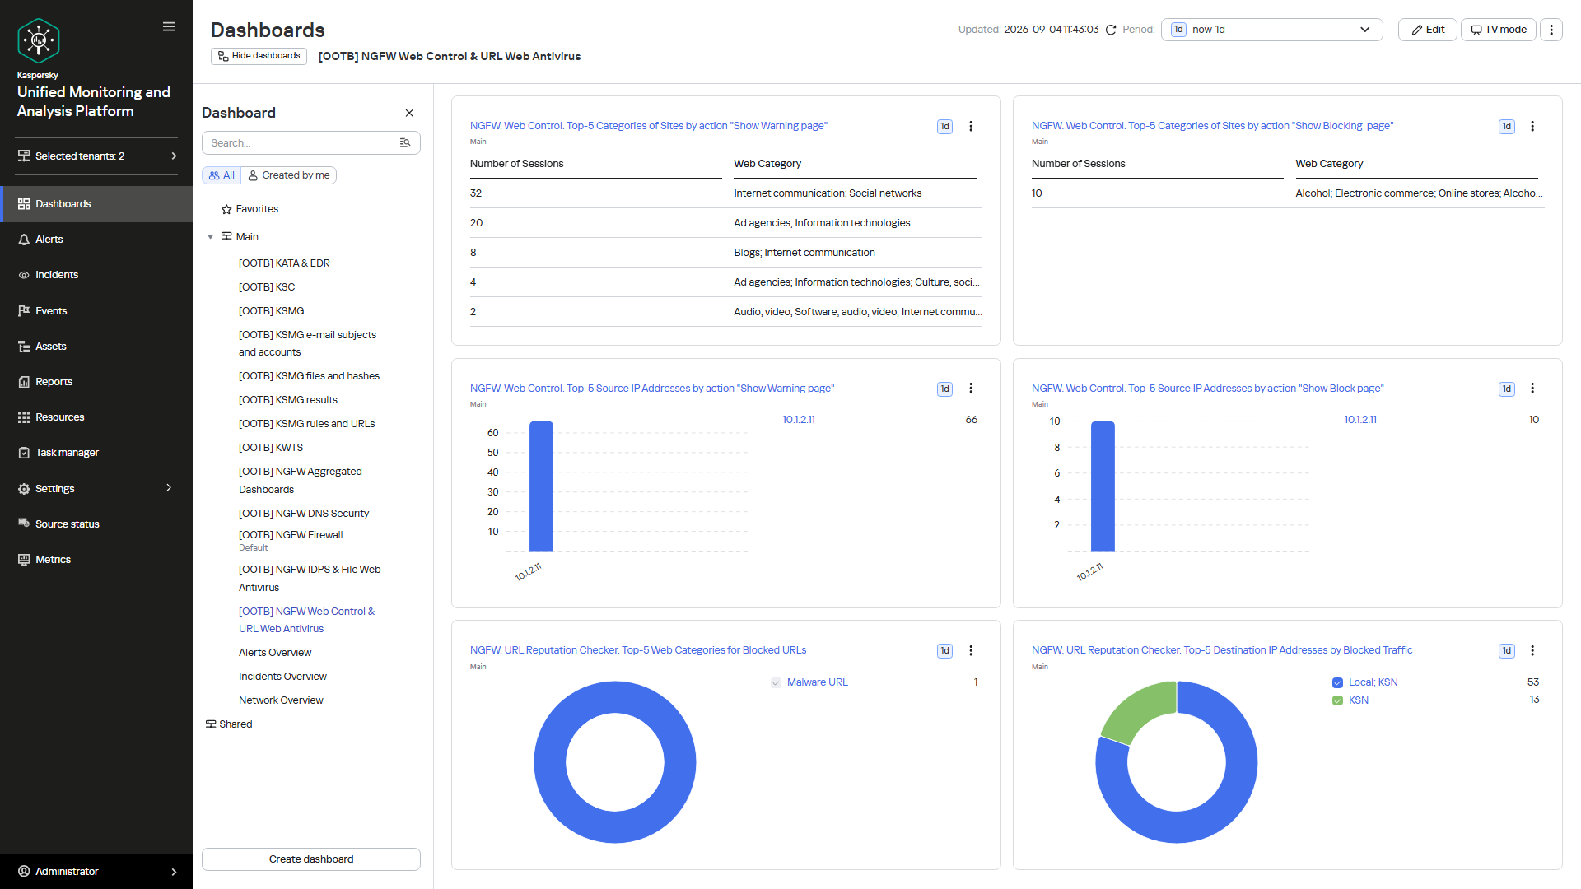Open Events section in sidebar
The image size is (1581, 889).
(x=96, y=311)
